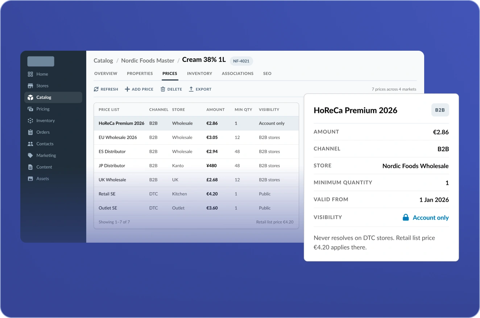480x318 pixels.
Task: Open Pricing section label
Action: [x=43, y=109]
